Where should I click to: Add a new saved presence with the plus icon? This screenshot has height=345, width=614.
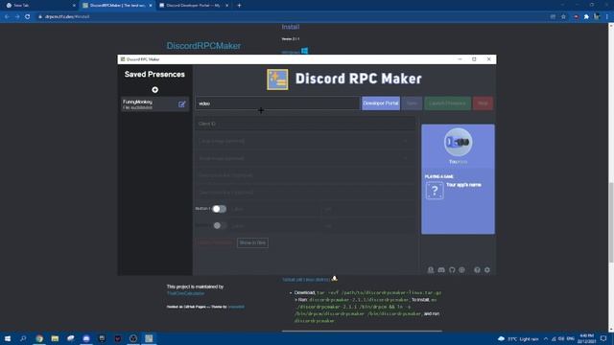click(x=155, y=90)
